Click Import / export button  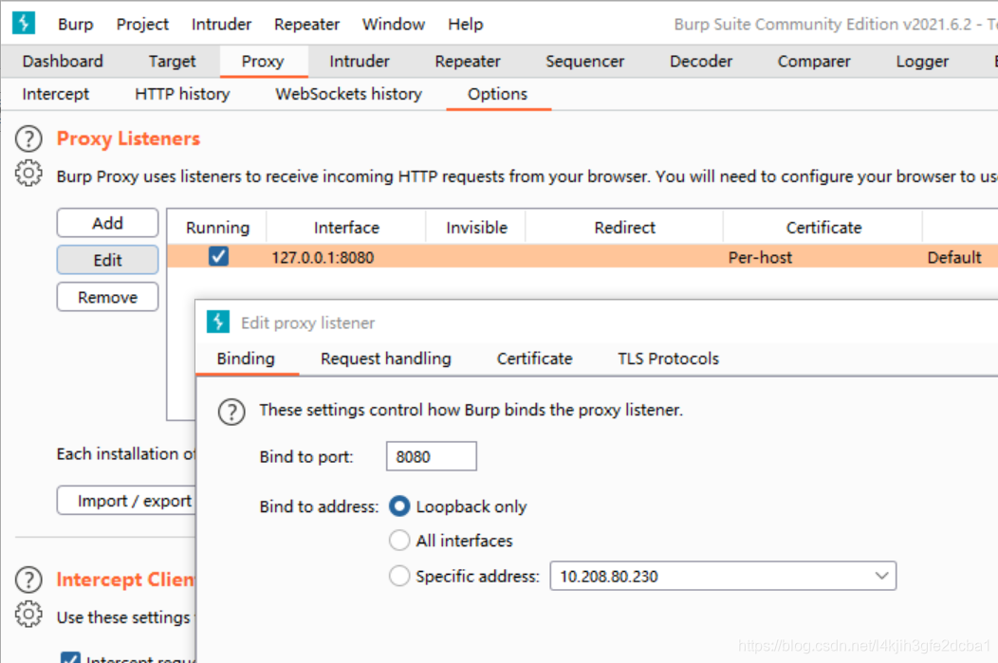127,501
